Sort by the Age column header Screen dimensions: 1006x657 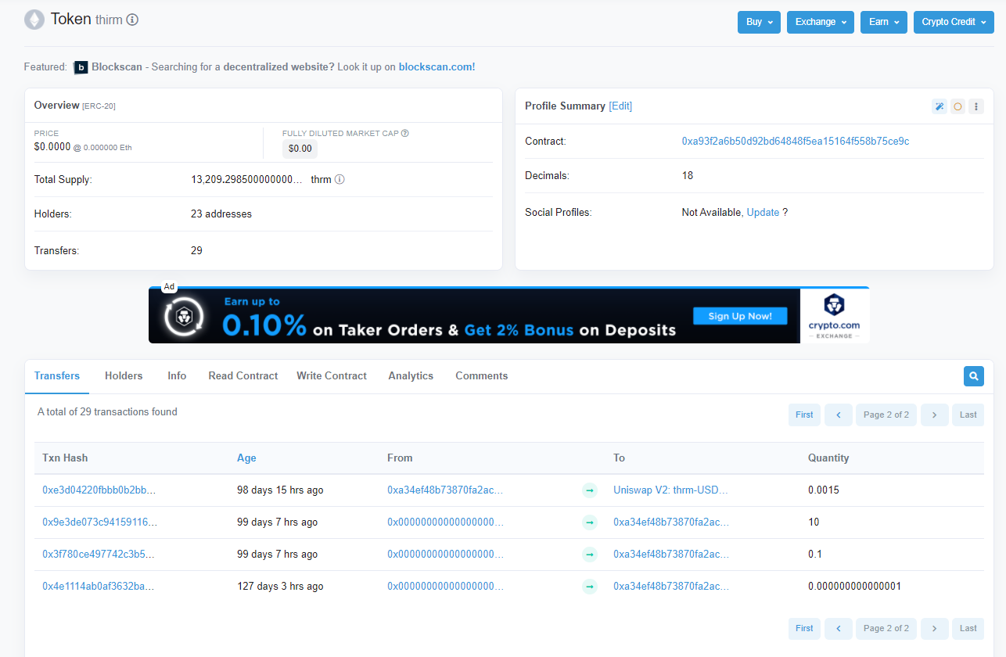pyautogui.click(x=246, y=458)
